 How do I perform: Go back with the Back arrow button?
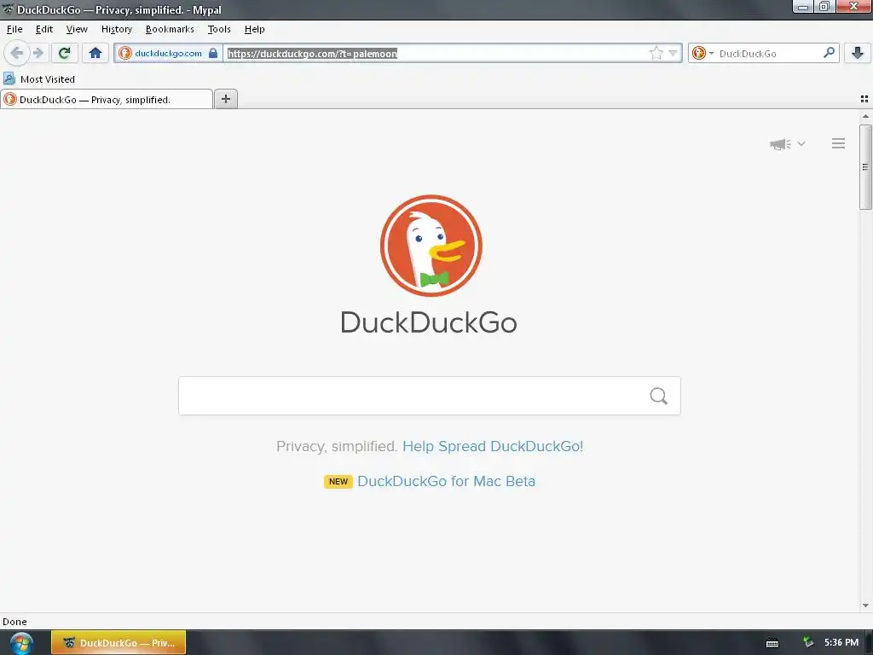[x=17, y=54]
